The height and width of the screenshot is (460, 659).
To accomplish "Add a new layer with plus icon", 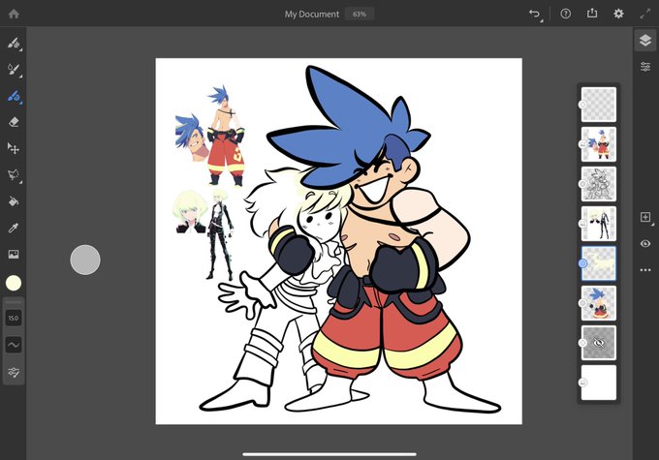I will click(645, 217).
